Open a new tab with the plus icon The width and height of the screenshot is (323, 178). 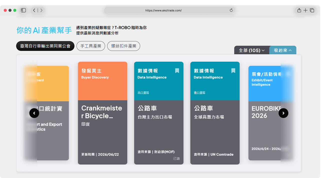click(305, 10)
